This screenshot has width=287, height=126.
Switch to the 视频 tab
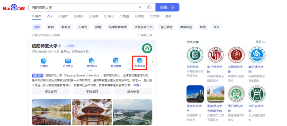pos(94,16)
